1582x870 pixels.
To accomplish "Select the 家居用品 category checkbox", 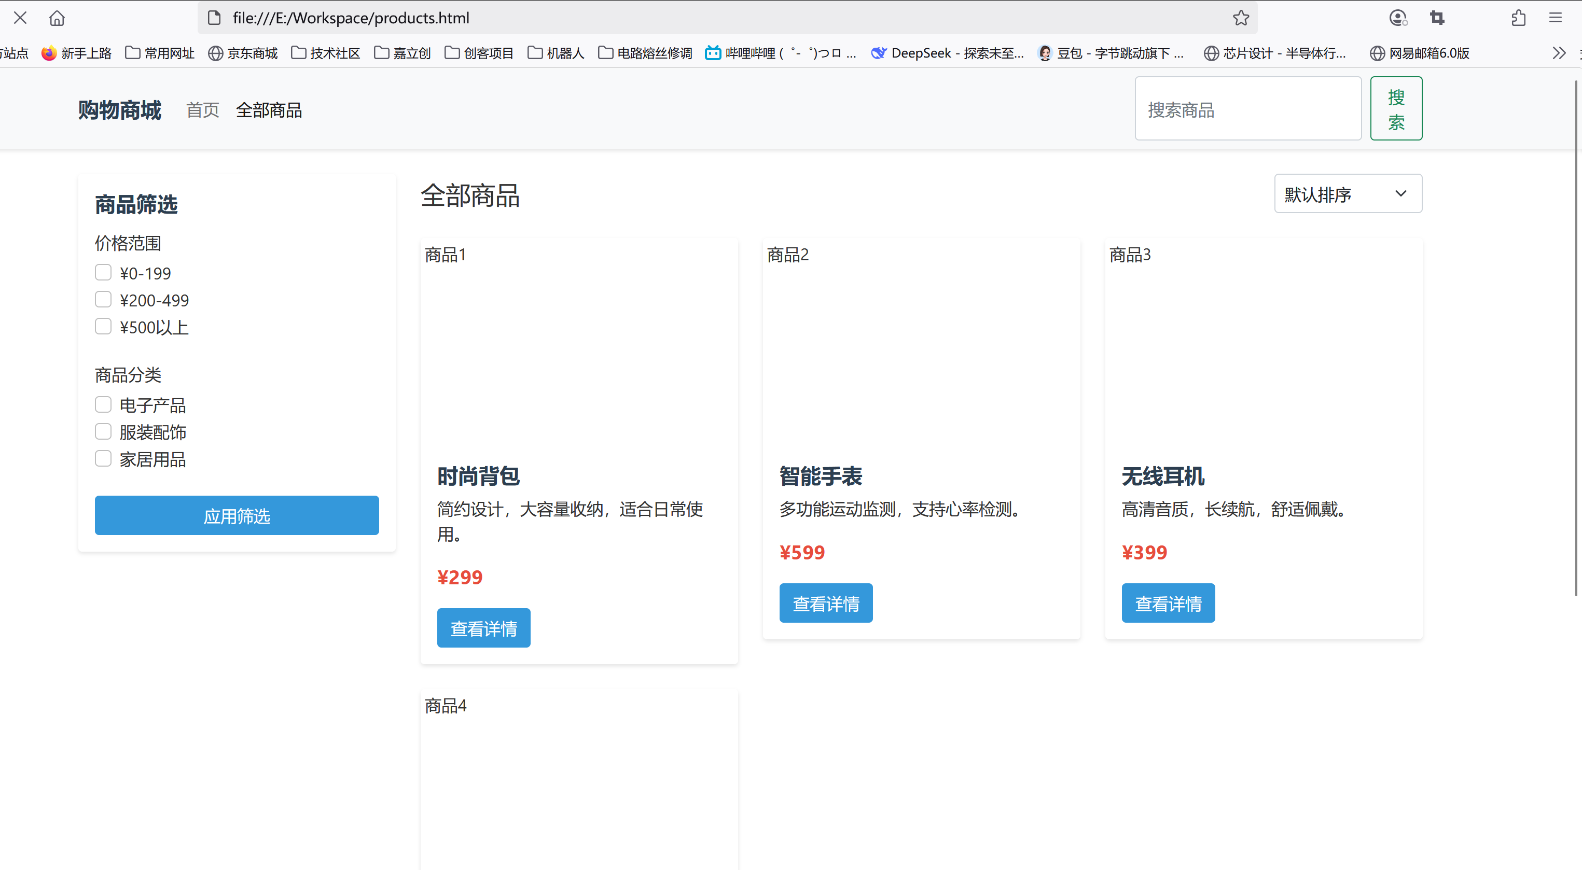I will tap(103, 459).
